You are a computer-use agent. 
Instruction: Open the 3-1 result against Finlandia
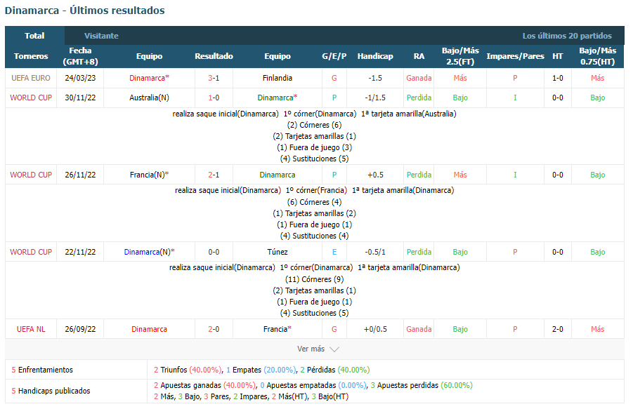(214, 78)
